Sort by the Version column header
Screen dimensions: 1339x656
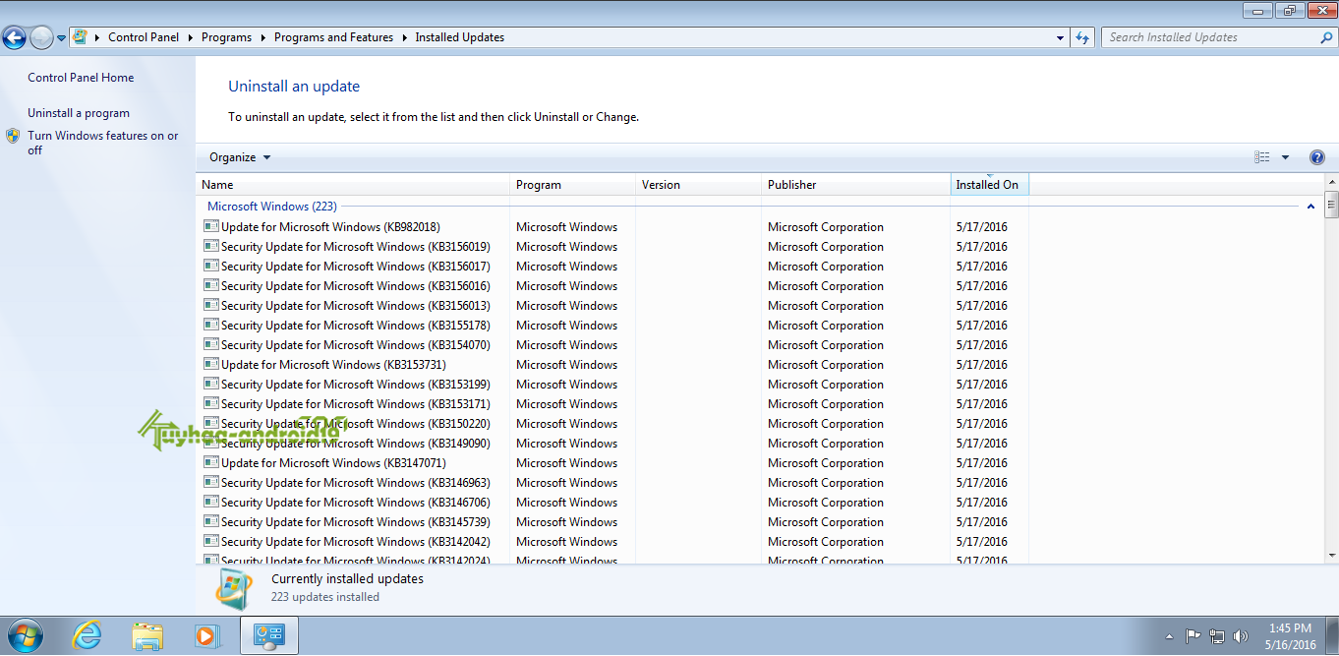pos(699,185)
